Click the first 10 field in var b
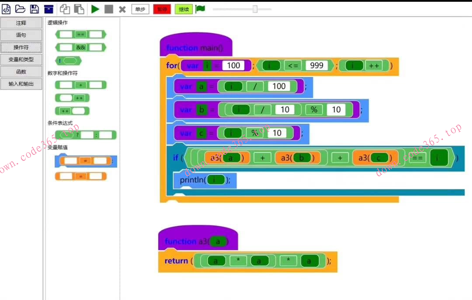This screenshot has height=300, width=472. [x=285, y=110]
